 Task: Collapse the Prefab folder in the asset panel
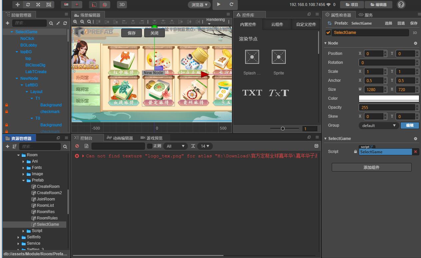pyautogui.click(x=23, y=180)
